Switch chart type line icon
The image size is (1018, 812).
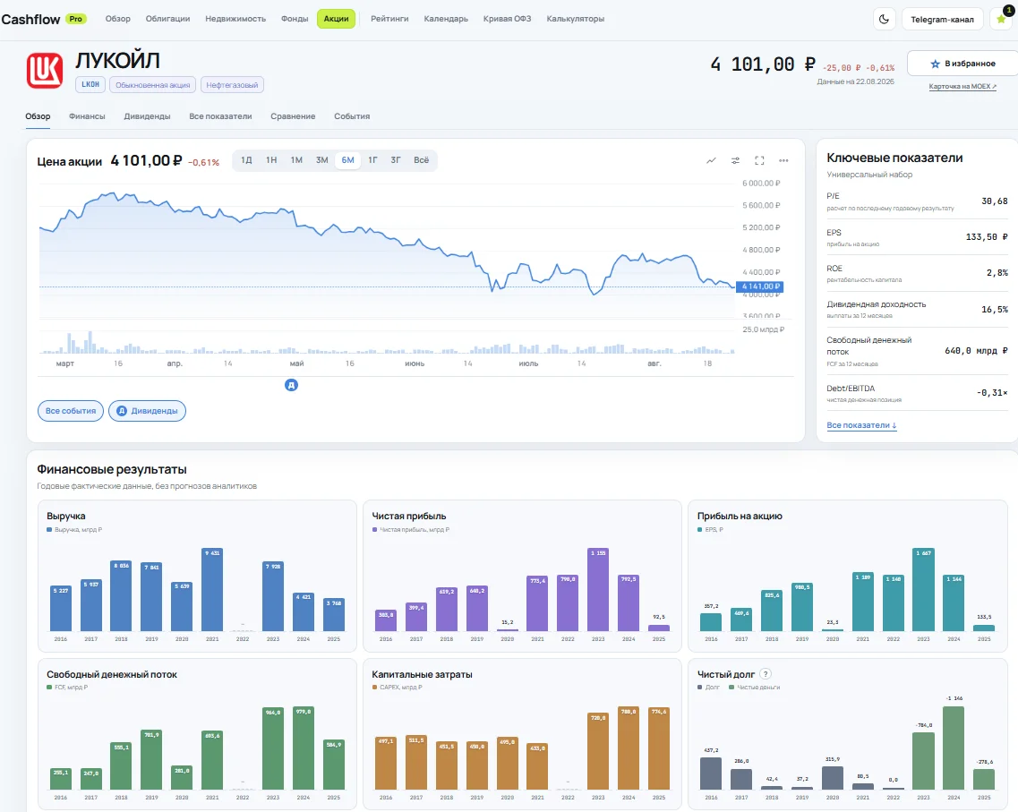[711, 160]
